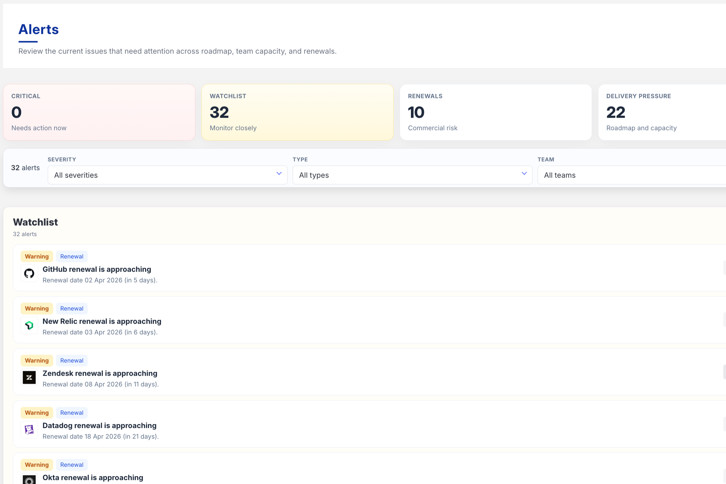This screenshot has height=484, width=726.
Task: Open the All severities dropdown
Action: click(x=168, y=175)
